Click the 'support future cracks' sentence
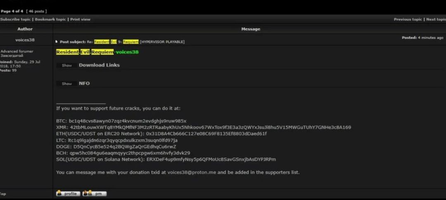The width and height of the screenshot is (446, 200). (118, 108)
